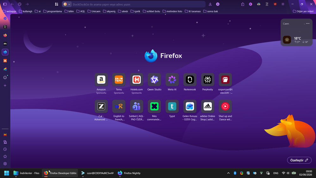The image size is (316, 178).
Task: Open history clock icon in toolbar
Action: point(20,4)
